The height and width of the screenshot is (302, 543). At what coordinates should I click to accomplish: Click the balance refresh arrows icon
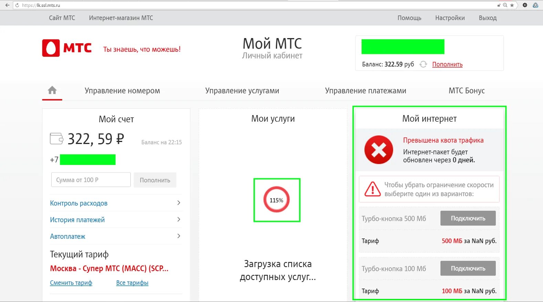coord(423,64)
